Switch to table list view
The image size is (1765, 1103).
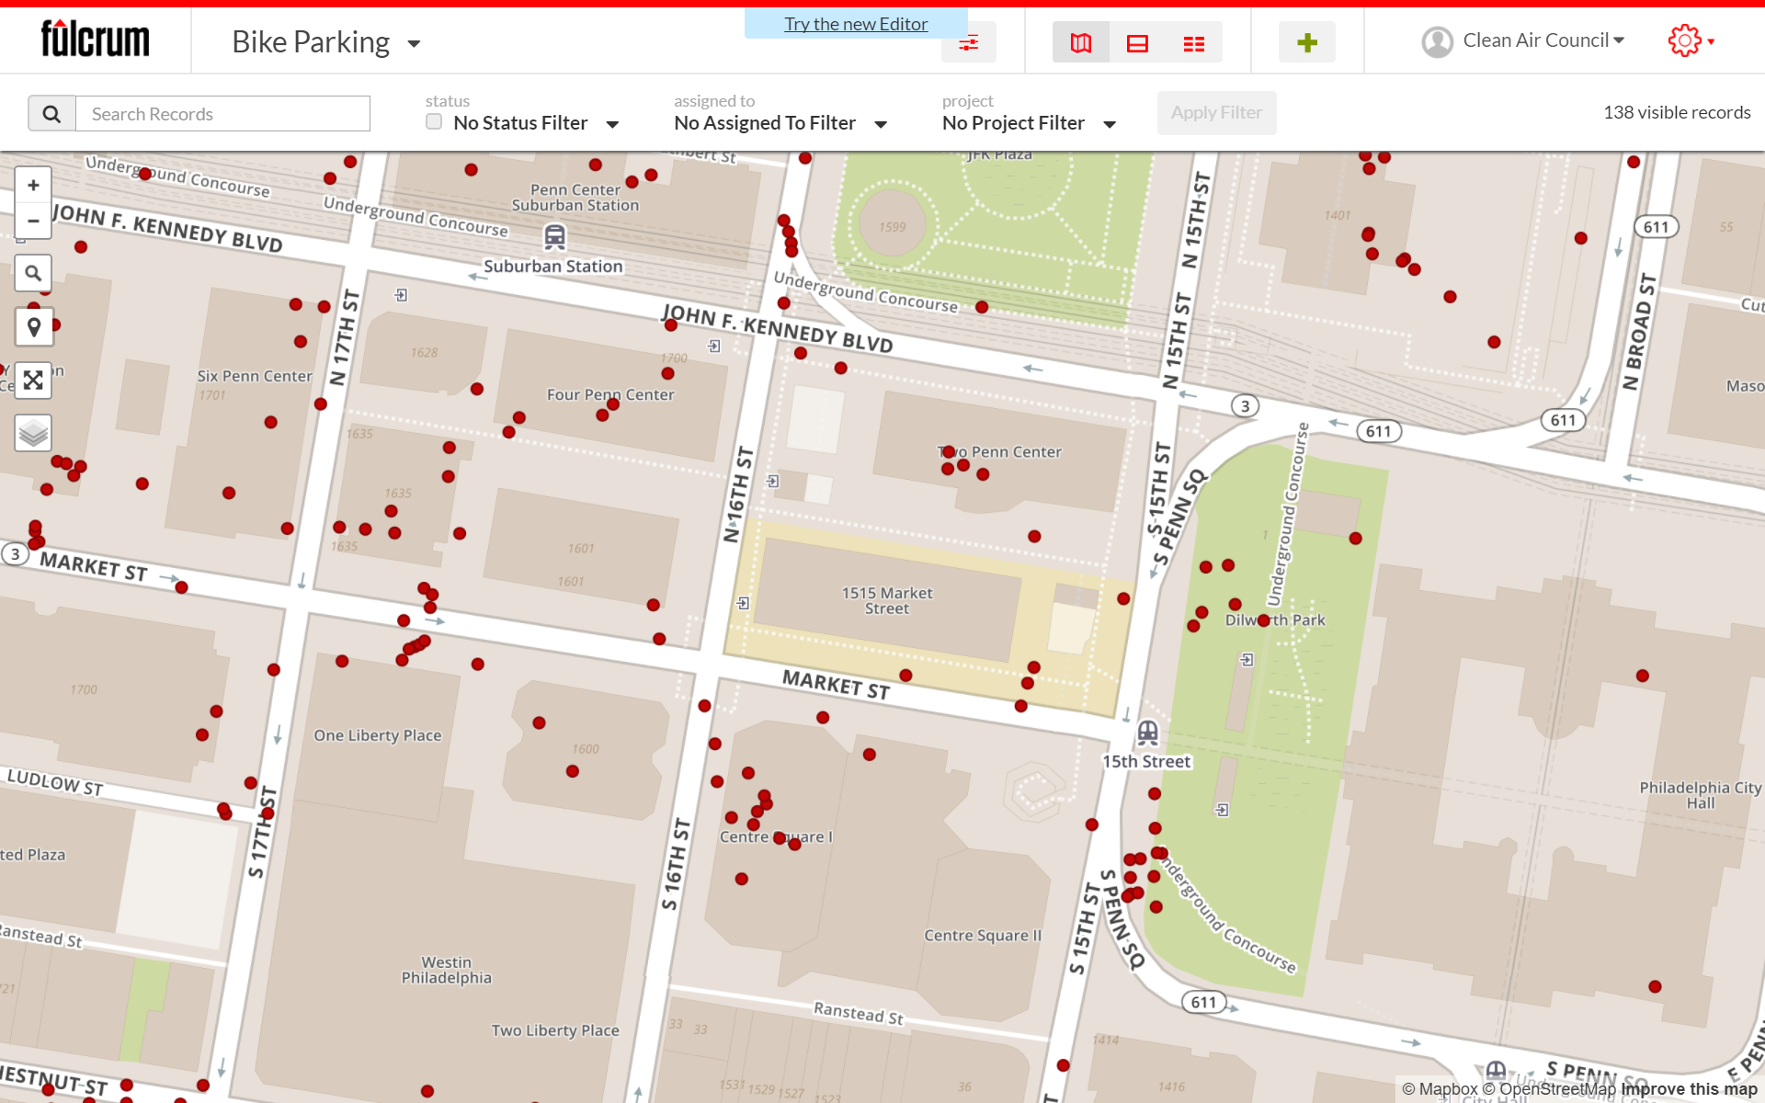(x=1193, y=43)
